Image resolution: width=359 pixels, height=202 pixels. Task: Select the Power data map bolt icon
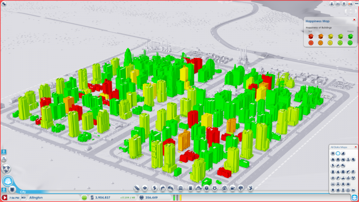click(x=333, y=166)
